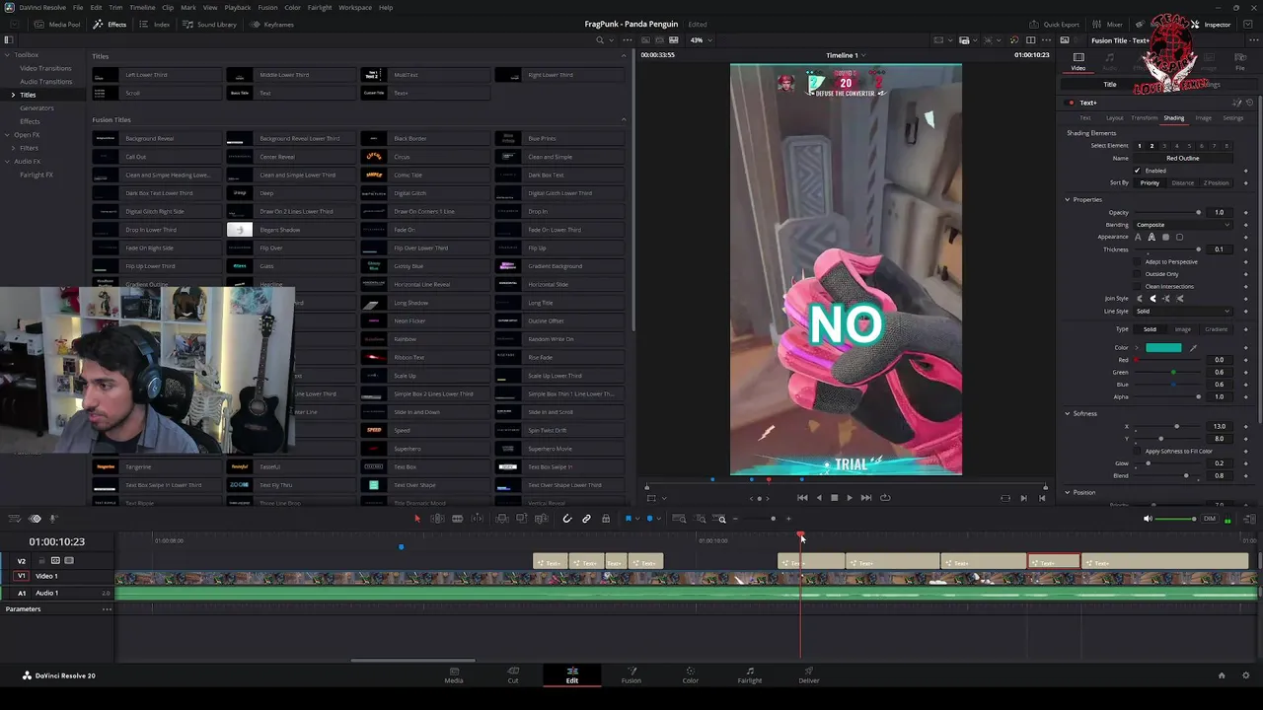Image resolution: width=1263 pixels, height=710 pixels.
Task: Click the blue flag icon in timeline toolbar
Action: (628, 519)
